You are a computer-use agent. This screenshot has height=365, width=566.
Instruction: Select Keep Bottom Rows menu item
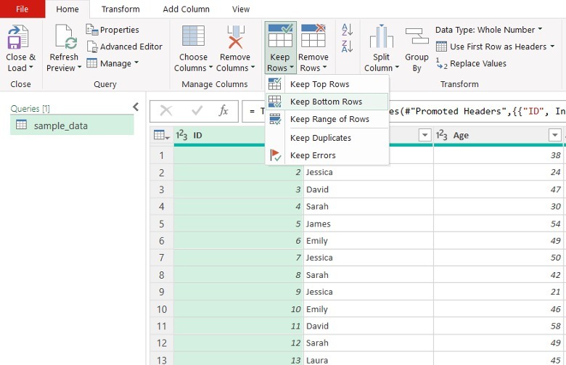(326, 102)
